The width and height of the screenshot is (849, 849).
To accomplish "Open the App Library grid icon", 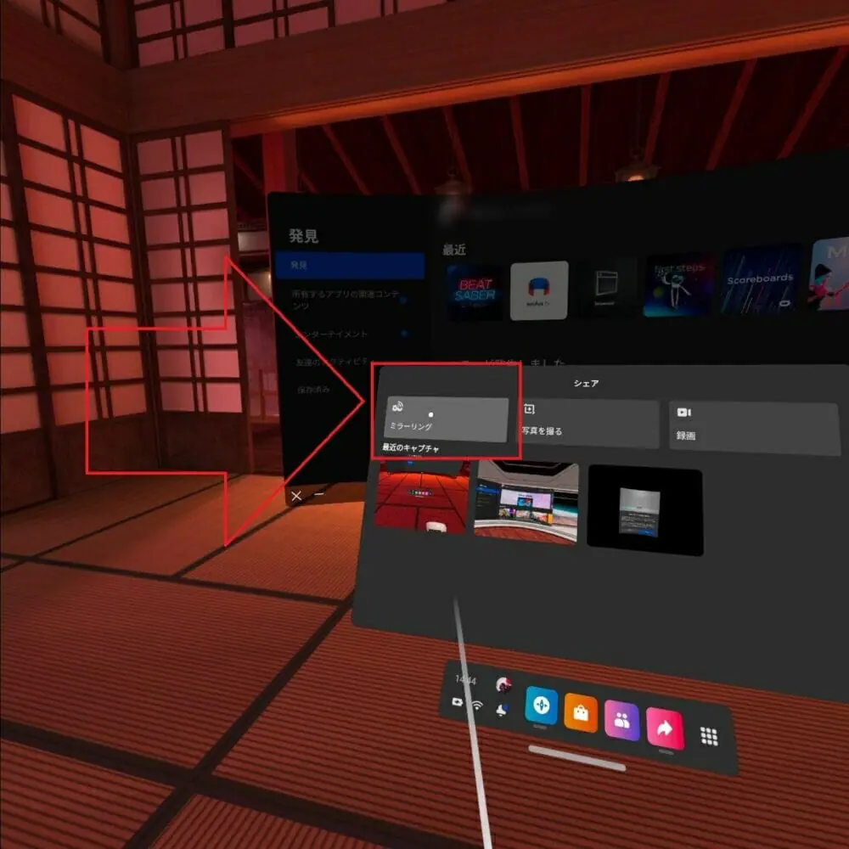I will coord(709,736).
